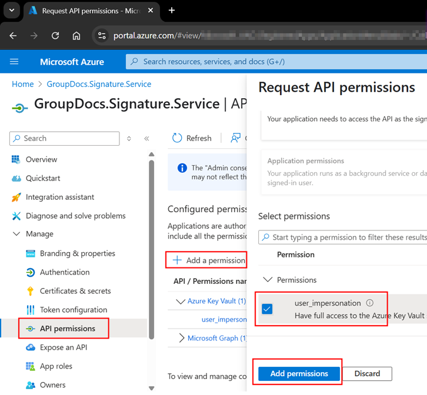Expand the Microsoft Graph permissions group

pyautogui.click(x=181, y=338)
